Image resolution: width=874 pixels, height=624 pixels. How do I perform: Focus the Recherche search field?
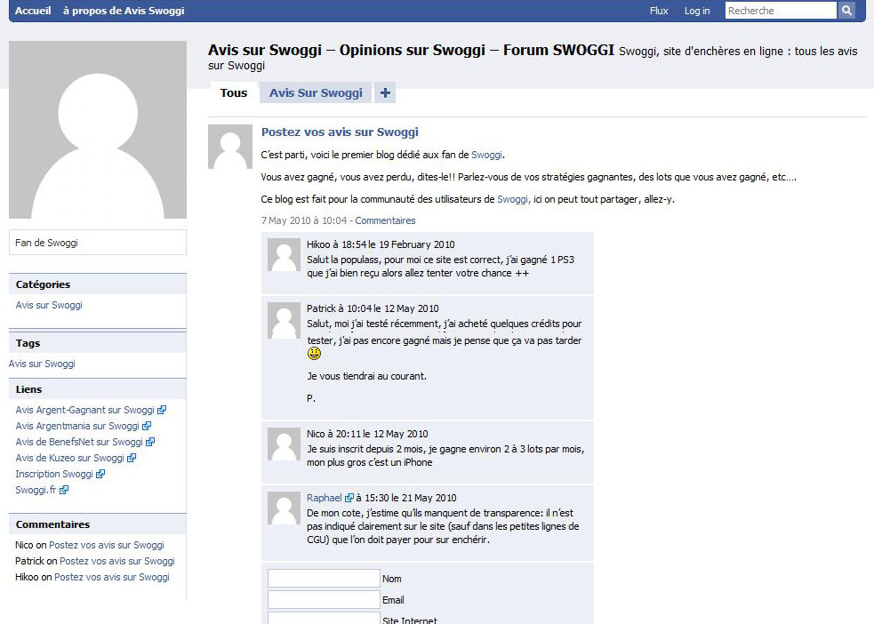(781, 11)
